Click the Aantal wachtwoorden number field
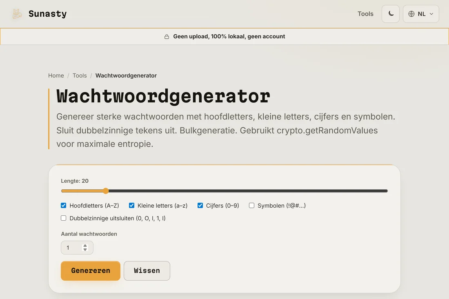The image size is (449, 299). point(77,248)
